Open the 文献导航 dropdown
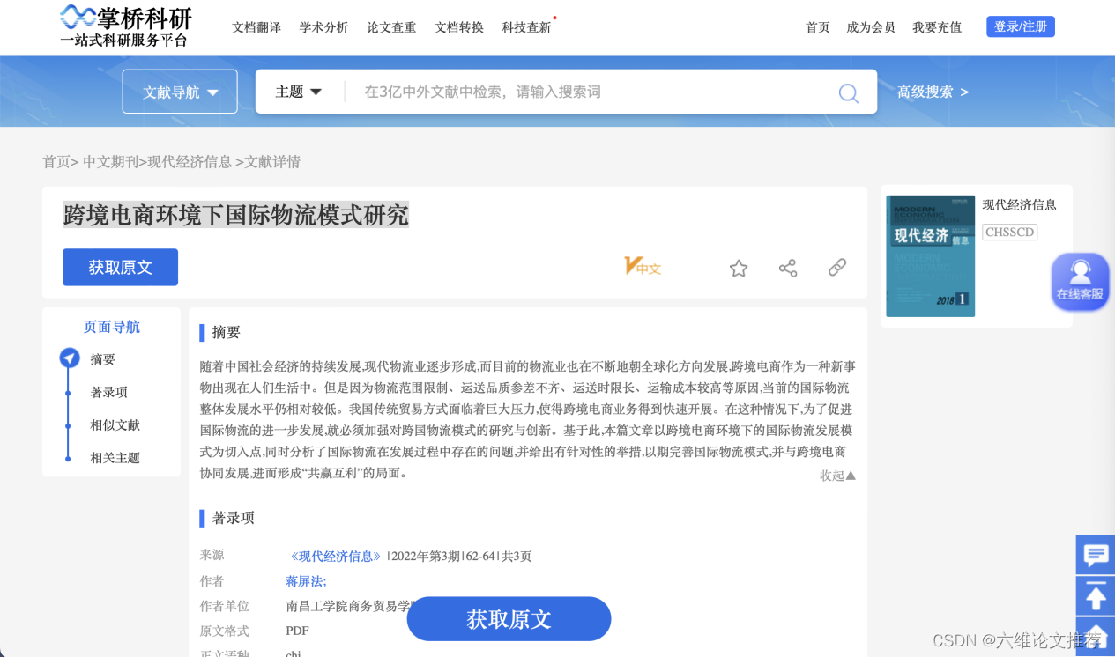The width and height of the screenshot is (1115, 657). (x=180, y=92)
